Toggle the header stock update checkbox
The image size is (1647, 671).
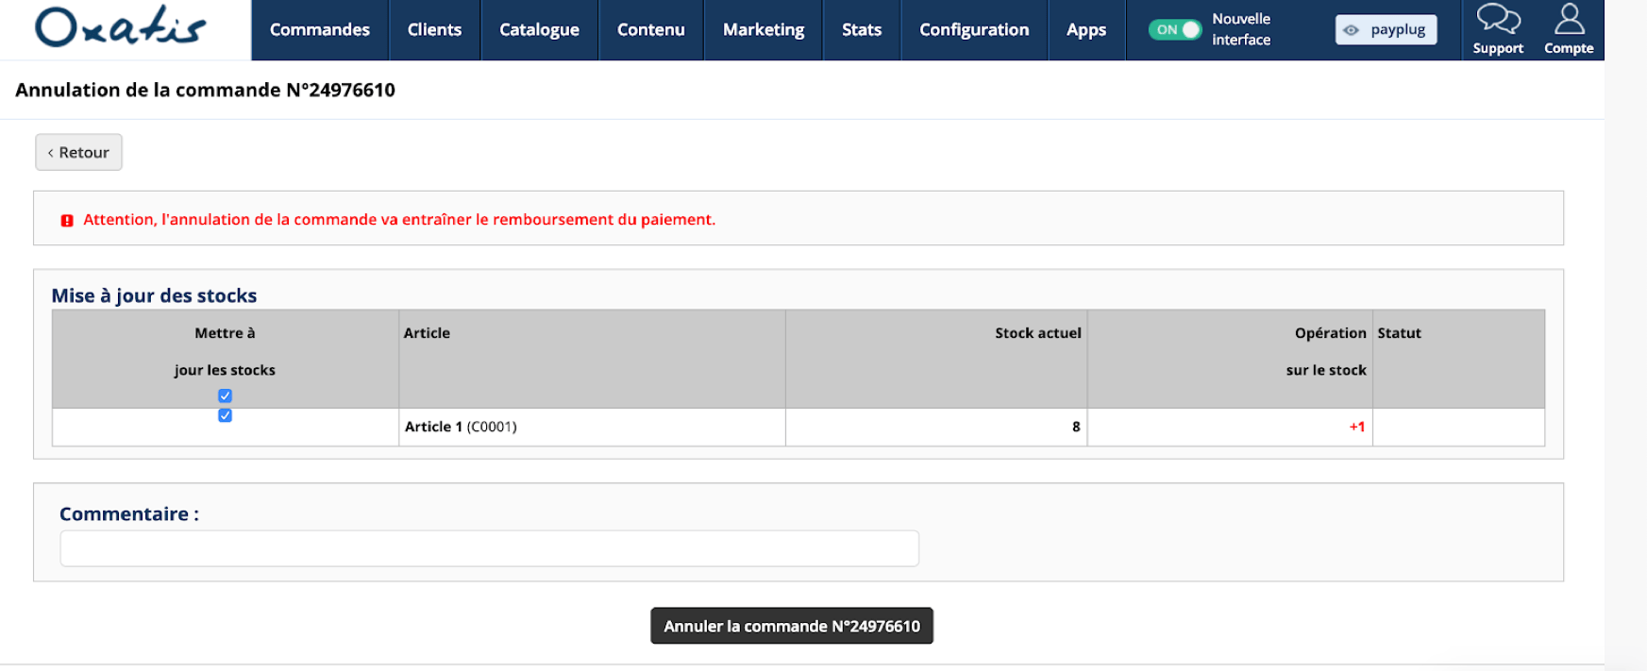pos(225,395)
